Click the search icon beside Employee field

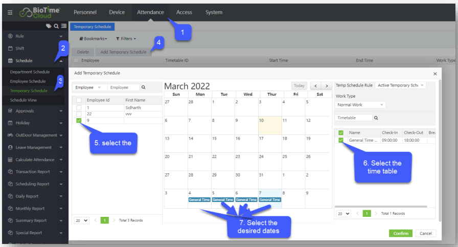143,87
